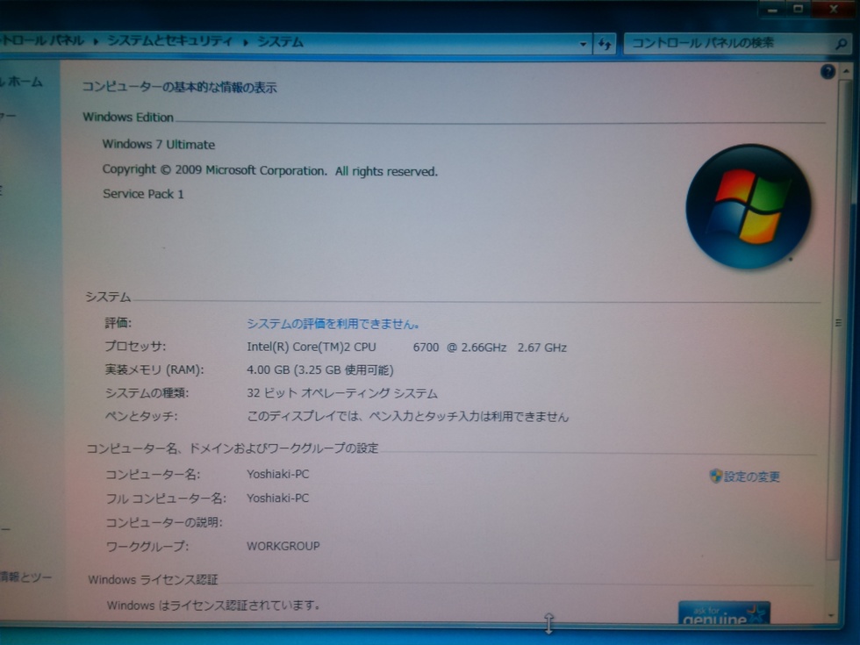Click the ワークグループ: label

pyautogui.click(x=147, y=546)
